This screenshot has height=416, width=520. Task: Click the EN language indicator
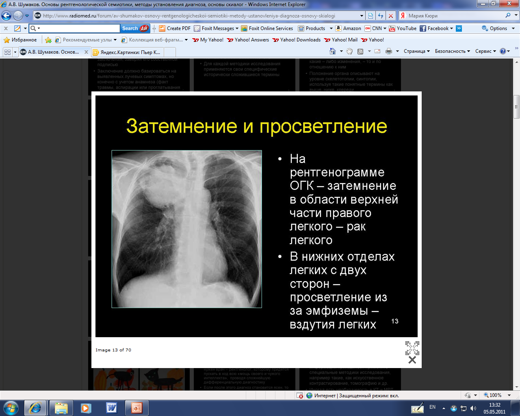tap(432, 407)
